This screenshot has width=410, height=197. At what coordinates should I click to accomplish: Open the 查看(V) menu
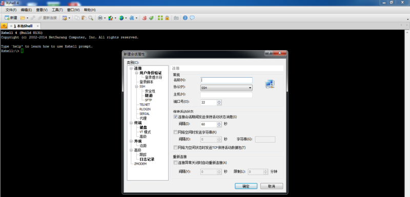[x=42, y=10]
